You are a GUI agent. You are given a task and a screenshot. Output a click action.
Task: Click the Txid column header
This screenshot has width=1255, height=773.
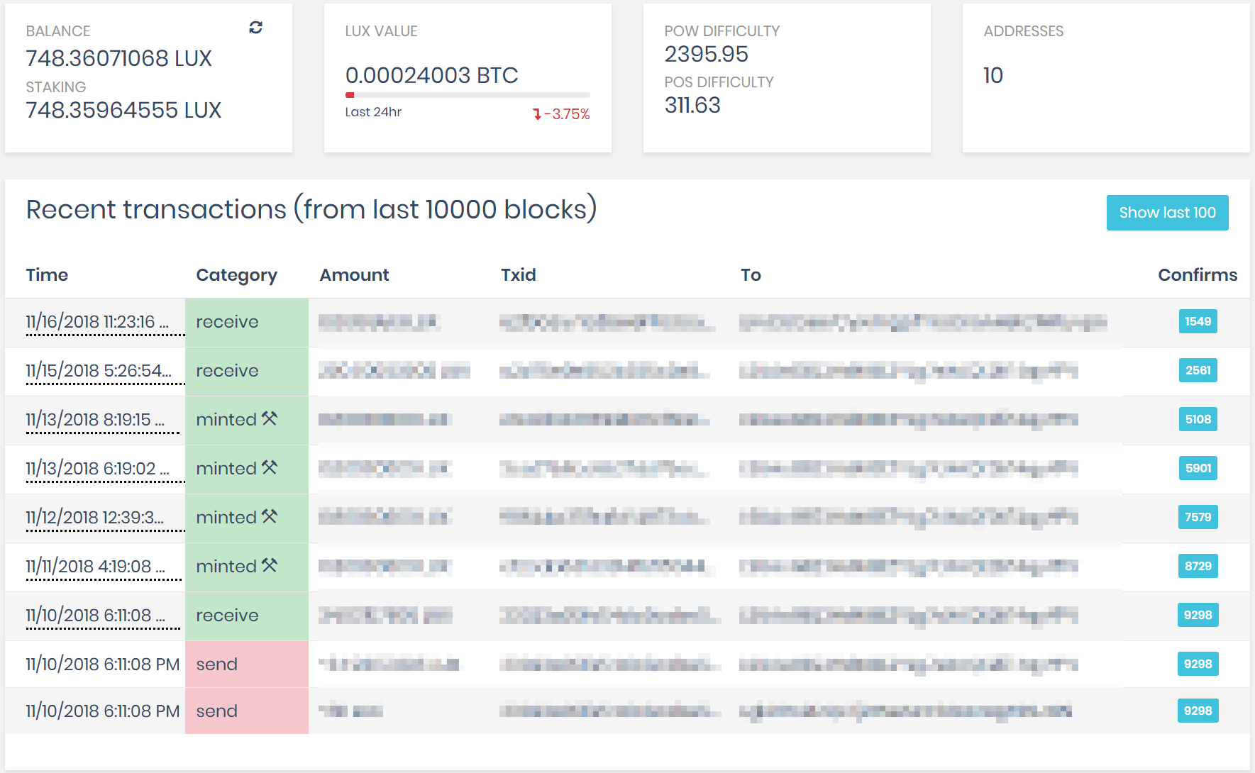[x=519, y=275]
